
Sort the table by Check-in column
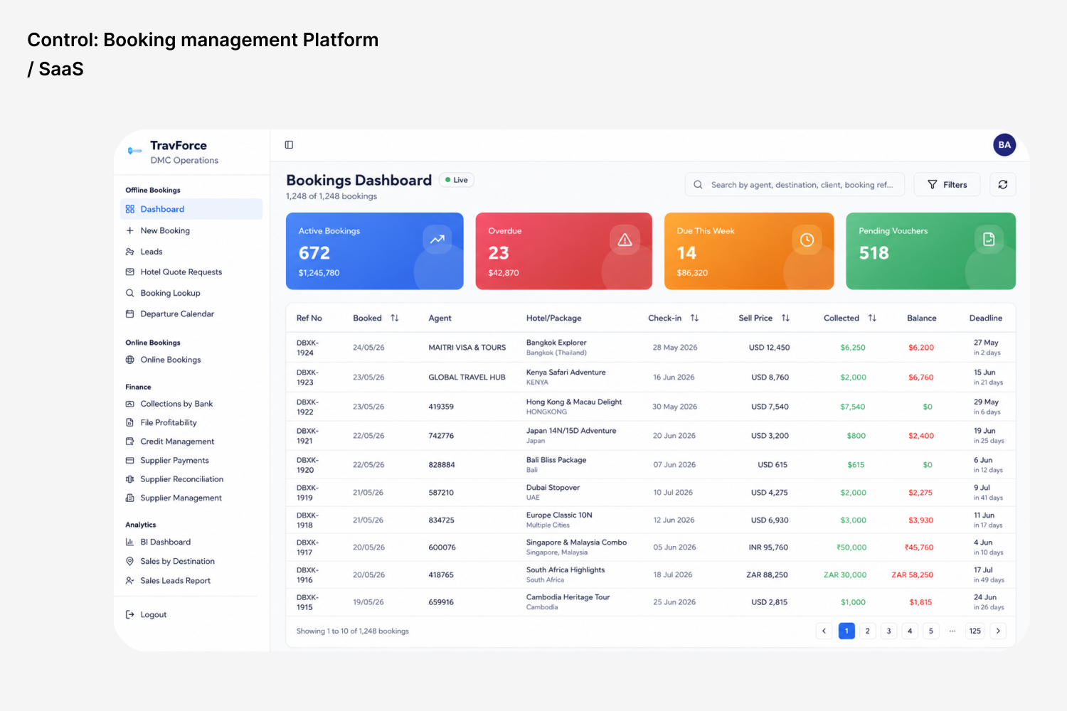[x=695, y=318]
